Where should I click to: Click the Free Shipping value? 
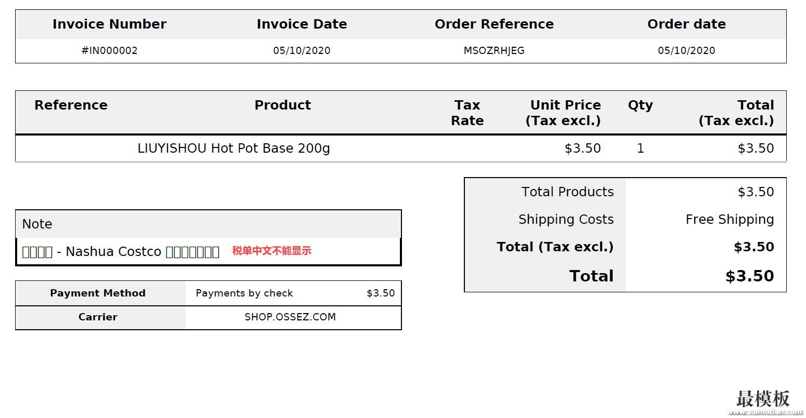729,219
